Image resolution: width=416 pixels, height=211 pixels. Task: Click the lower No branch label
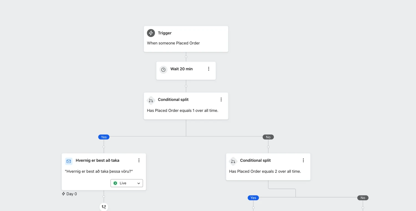[363, 198]
